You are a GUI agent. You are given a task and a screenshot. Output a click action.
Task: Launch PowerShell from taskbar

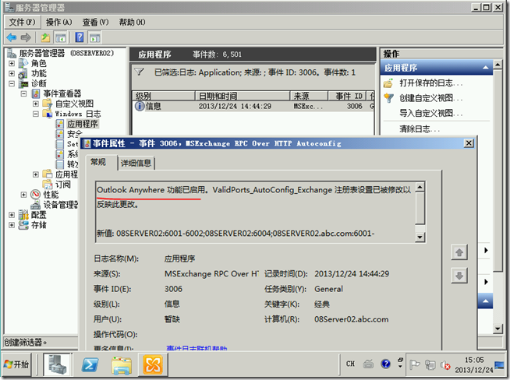coord(90,364)
